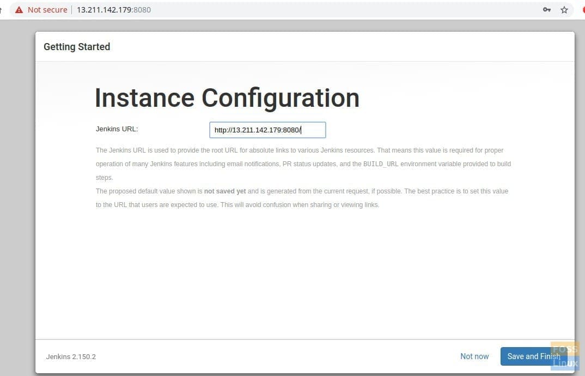Click the 'Not secure' label text
This screenshot has height=376, width=585.
coord(47,10)
